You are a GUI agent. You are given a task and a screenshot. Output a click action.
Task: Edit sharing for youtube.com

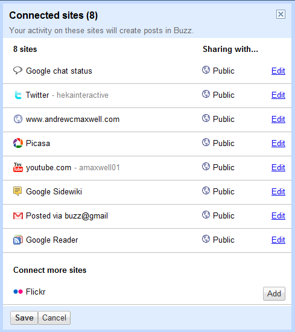278,167
